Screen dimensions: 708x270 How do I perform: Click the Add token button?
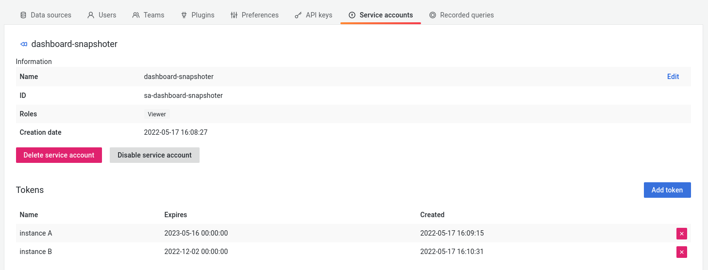667,190
